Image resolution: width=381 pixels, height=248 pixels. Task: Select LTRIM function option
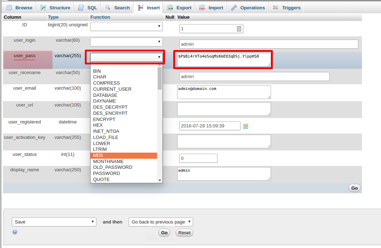pyautogui.click(x=124, y=149)
